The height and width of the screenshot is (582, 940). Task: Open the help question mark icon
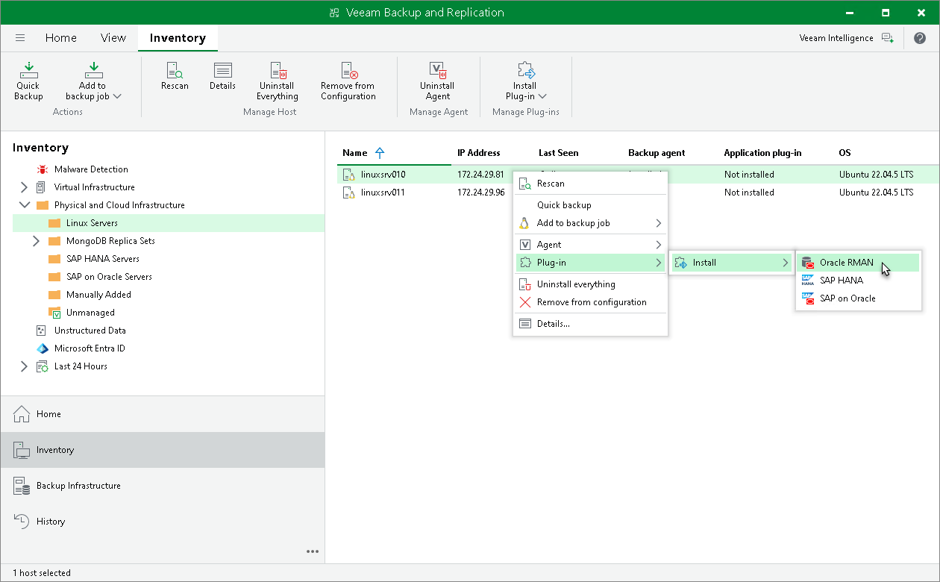pos(920,38)
